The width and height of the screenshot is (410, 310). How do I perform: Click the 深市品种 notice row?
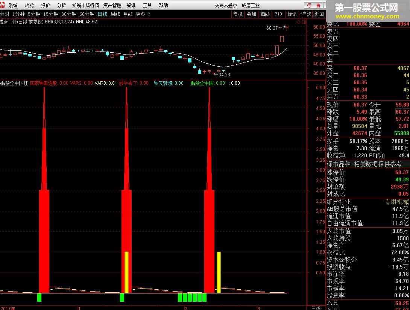[x=368, y=164]
